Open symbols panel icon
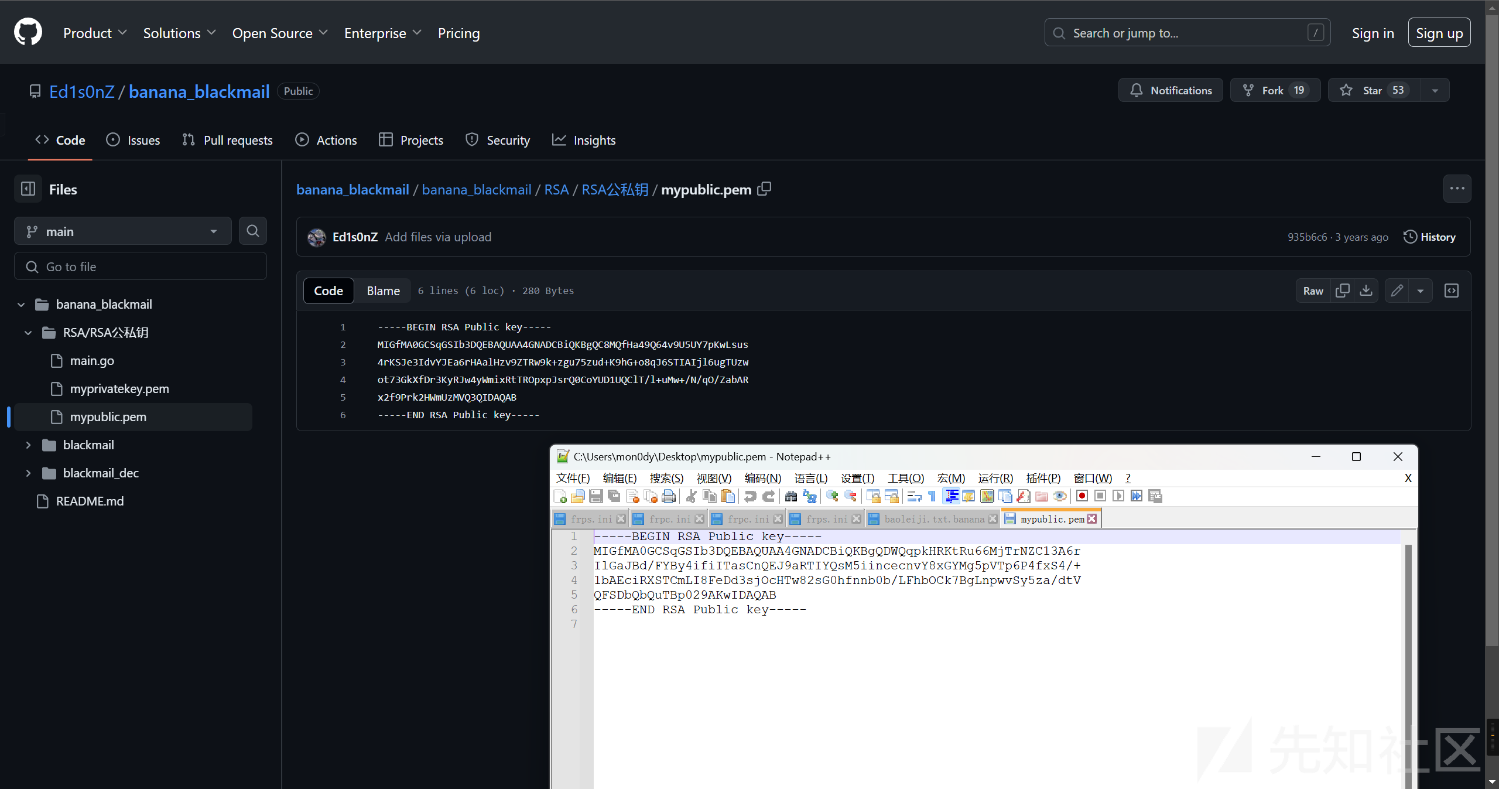The image size is (1499, 789). coord(1452,291)
